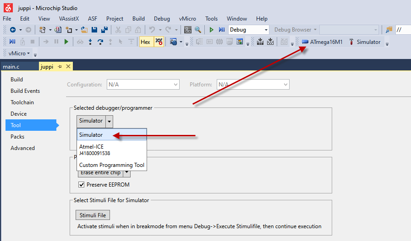
Task: Click Start Debugging and Break in debug toolbar
Action: [x=12, y=42]
